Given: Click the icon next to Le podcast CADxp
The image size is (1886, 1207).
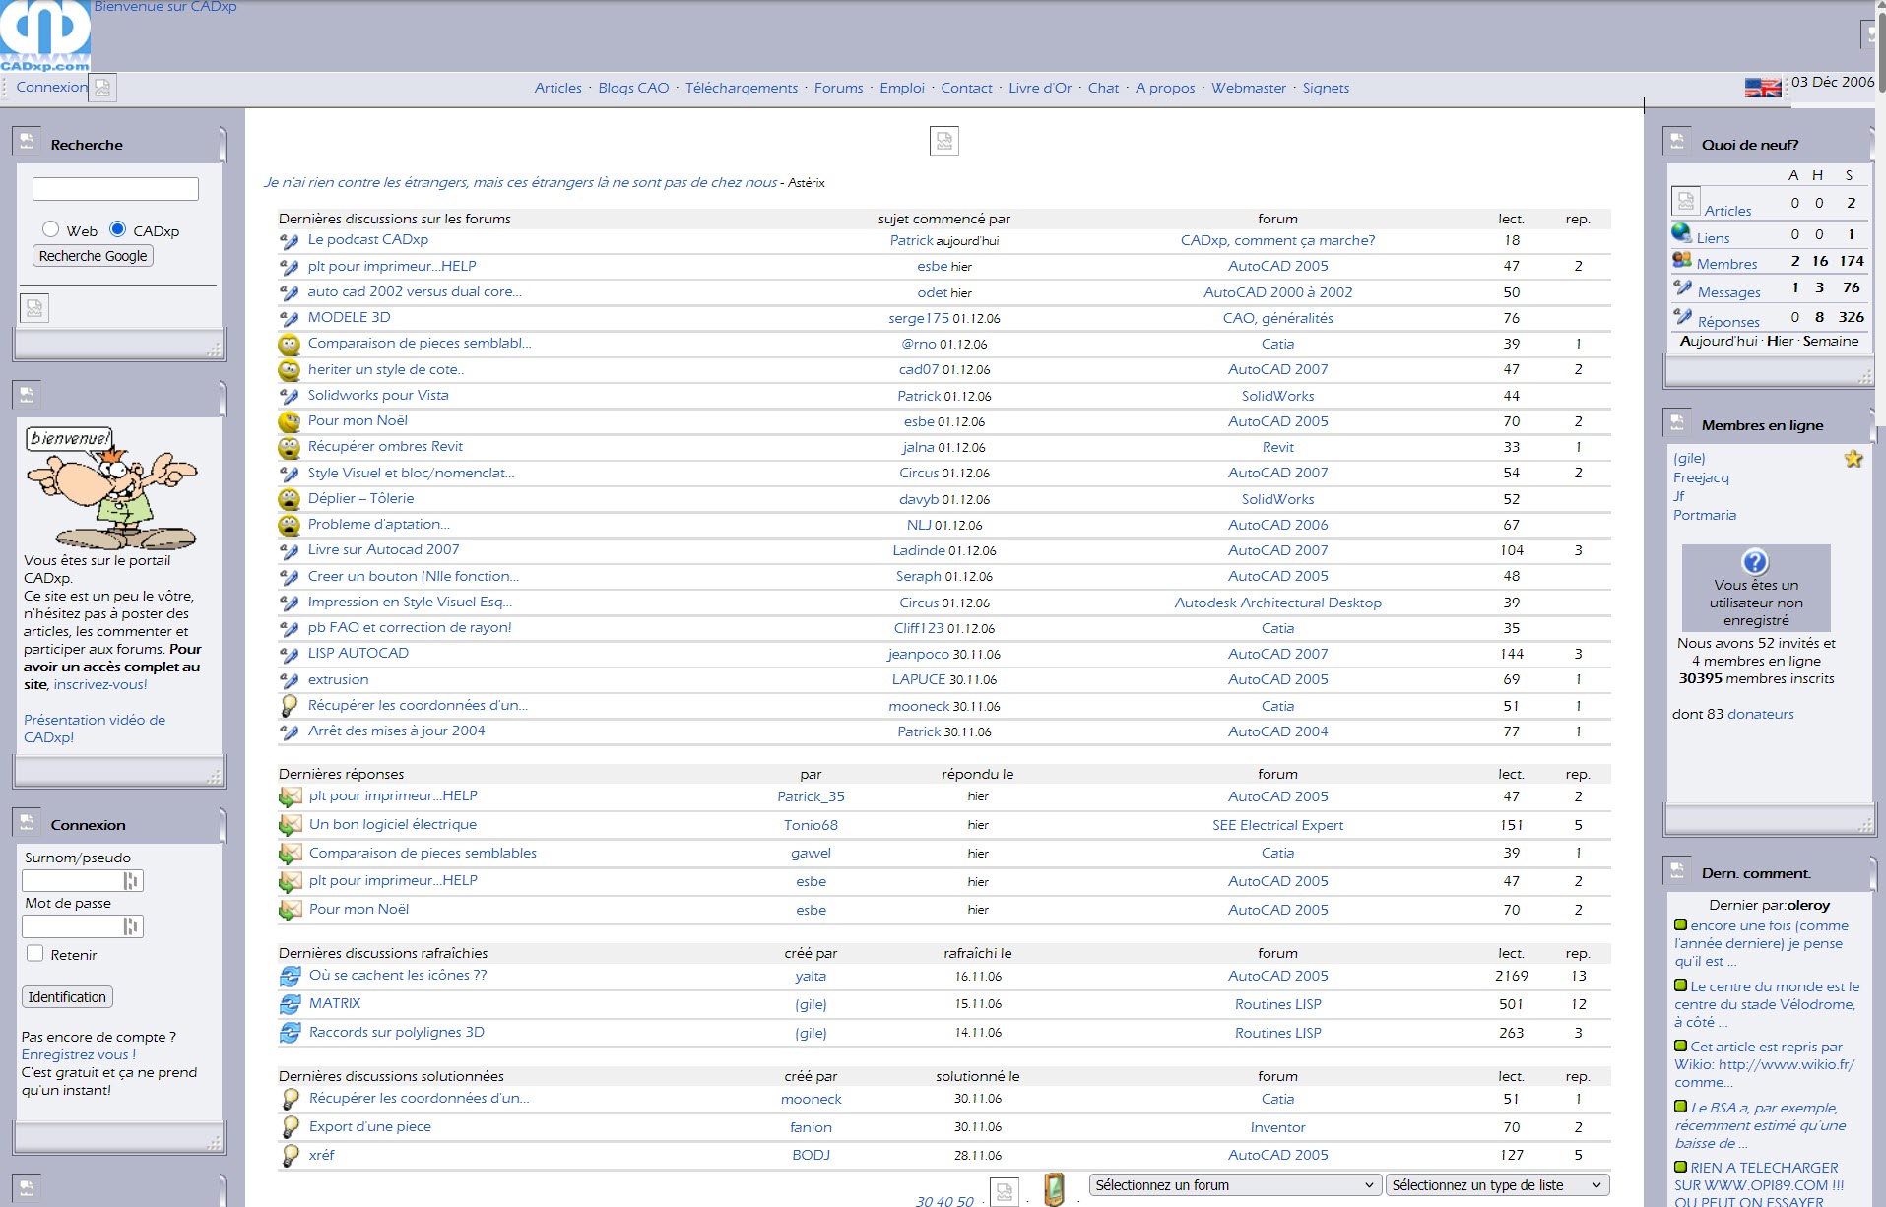Looking at the screenshot, I should [x=289, y=240].
